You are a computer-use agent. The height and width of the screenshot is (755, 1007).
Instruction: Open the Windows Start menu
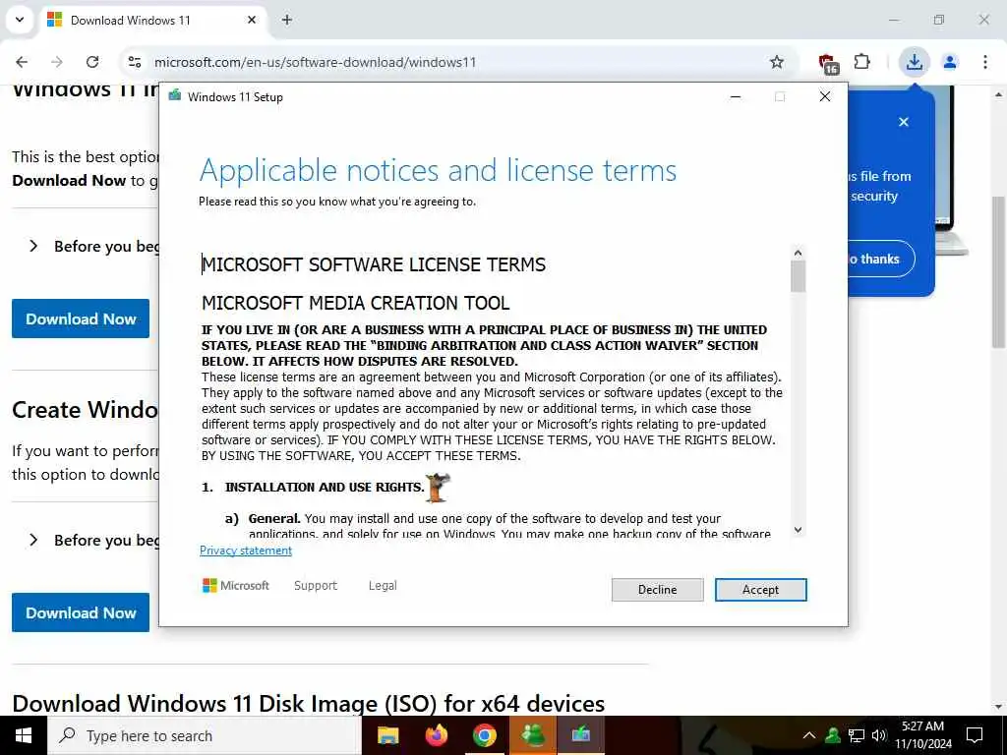pos(24,735)
